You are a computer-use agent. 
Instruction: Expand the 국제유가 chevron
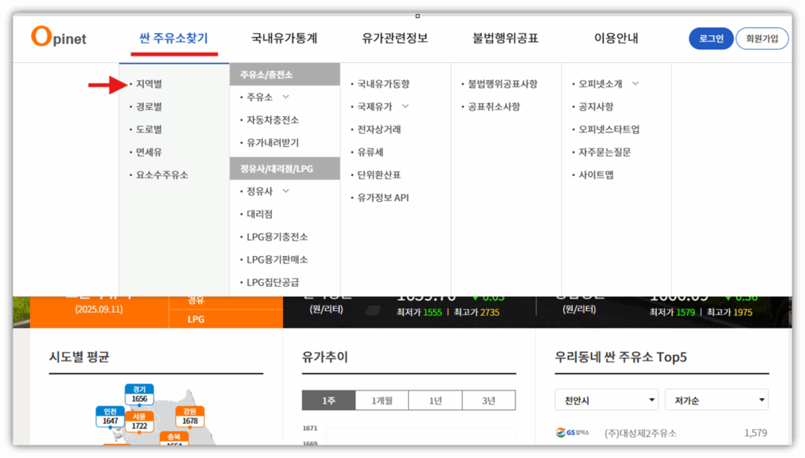click(x=405, y=107)
